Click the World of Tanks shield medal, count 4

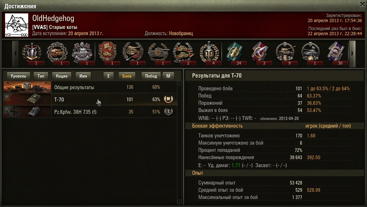pos(209,52)
